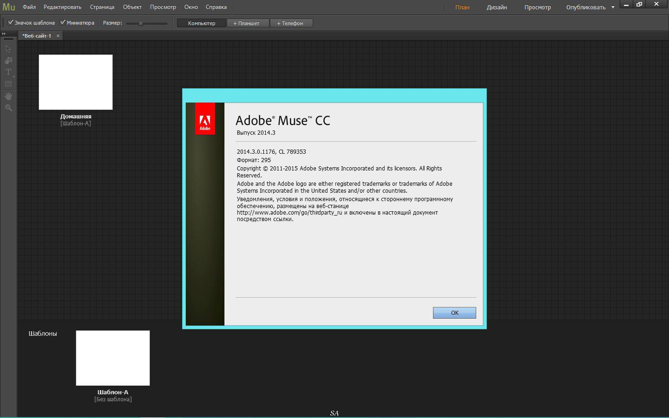Close the Веб-сайт-1 document tab
669x418 pixels.
point(58,36)
